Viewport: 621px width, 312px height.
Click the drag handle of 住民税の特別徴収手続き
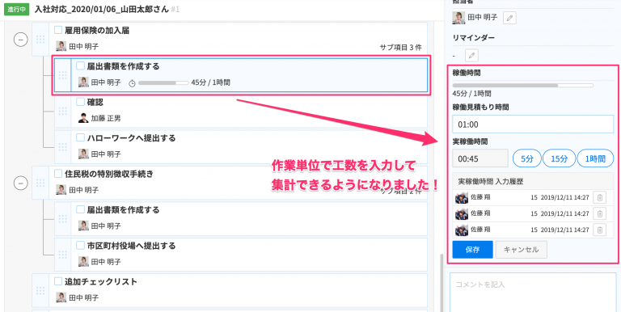pyautogui.click(x=40, y=183)
